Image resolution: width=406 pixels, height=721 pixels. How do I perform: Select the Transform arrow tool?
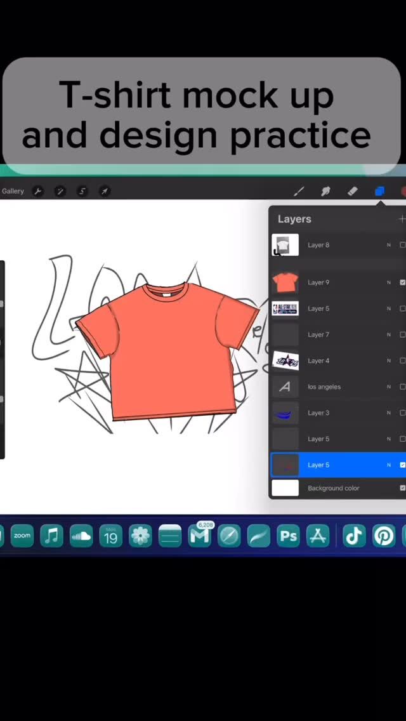click(x=105, y=191)
